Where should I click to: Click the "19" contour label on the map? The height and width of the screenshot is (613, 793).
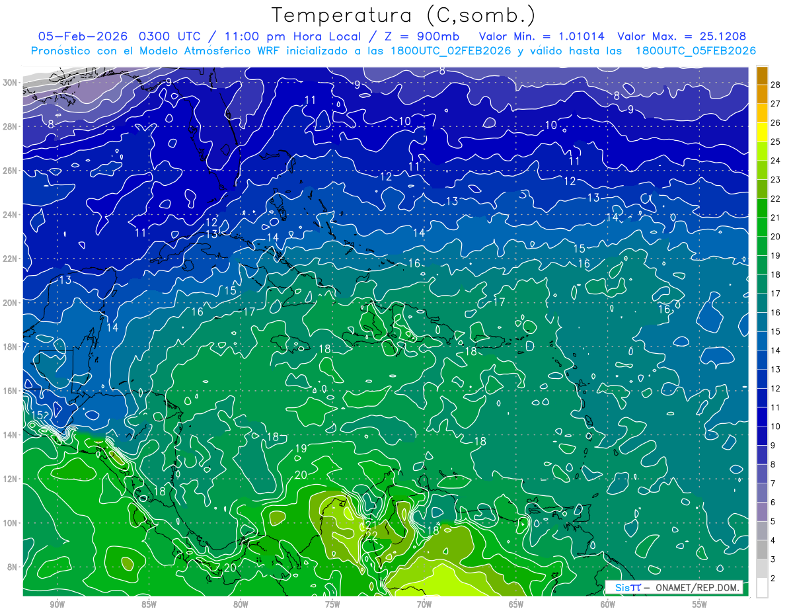[301, 449]
